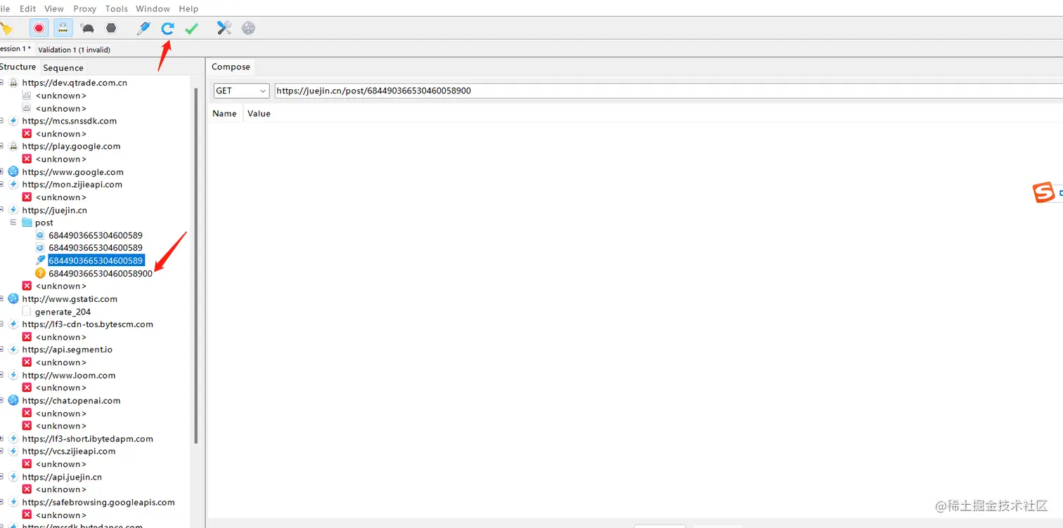Click globe icon beside www.gstatic.com
Viewport: 1063px width, 528px height.
point(13,299)
